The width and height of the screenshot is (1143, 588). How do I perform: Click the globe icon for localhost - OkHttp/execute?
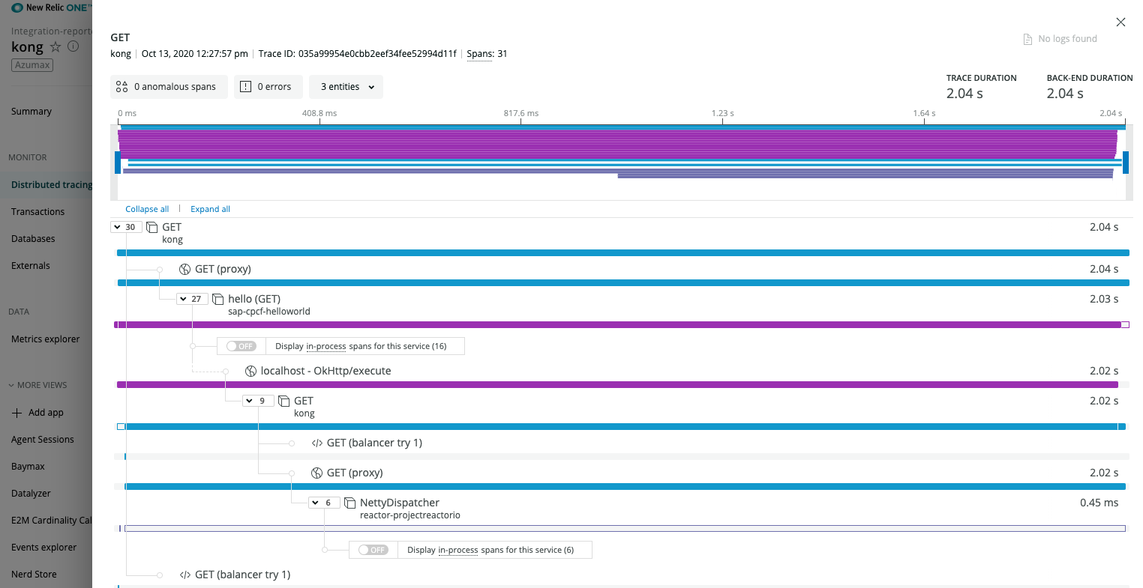coord(251,372)
